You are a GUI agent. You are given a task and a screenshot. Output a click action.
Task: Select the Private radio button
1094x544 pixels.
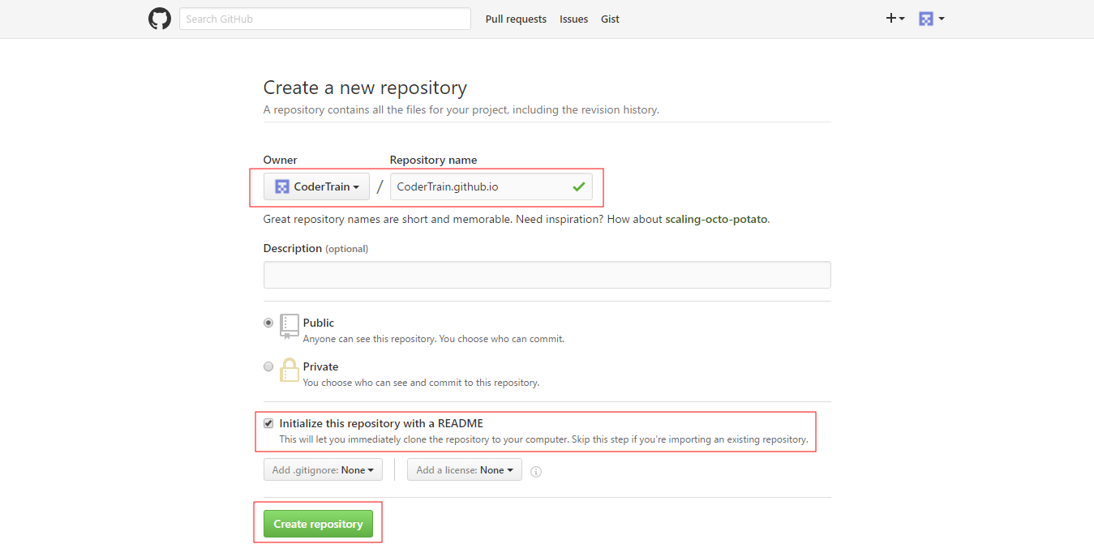268,366
